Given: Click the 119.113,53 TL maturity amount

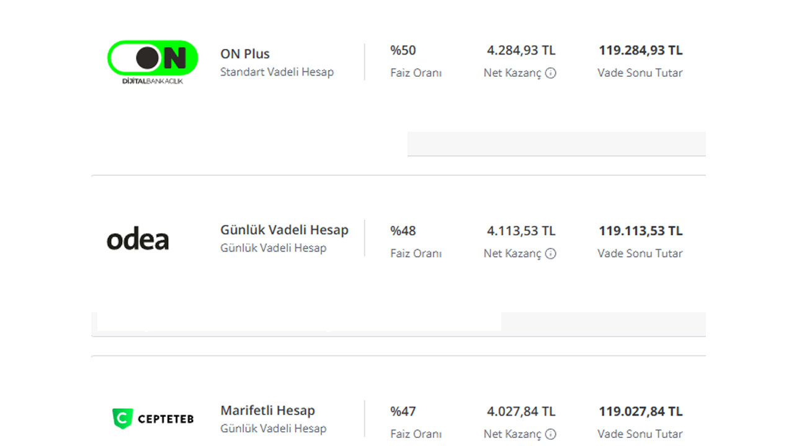Looking at the screenshot, I should point(641,231).
